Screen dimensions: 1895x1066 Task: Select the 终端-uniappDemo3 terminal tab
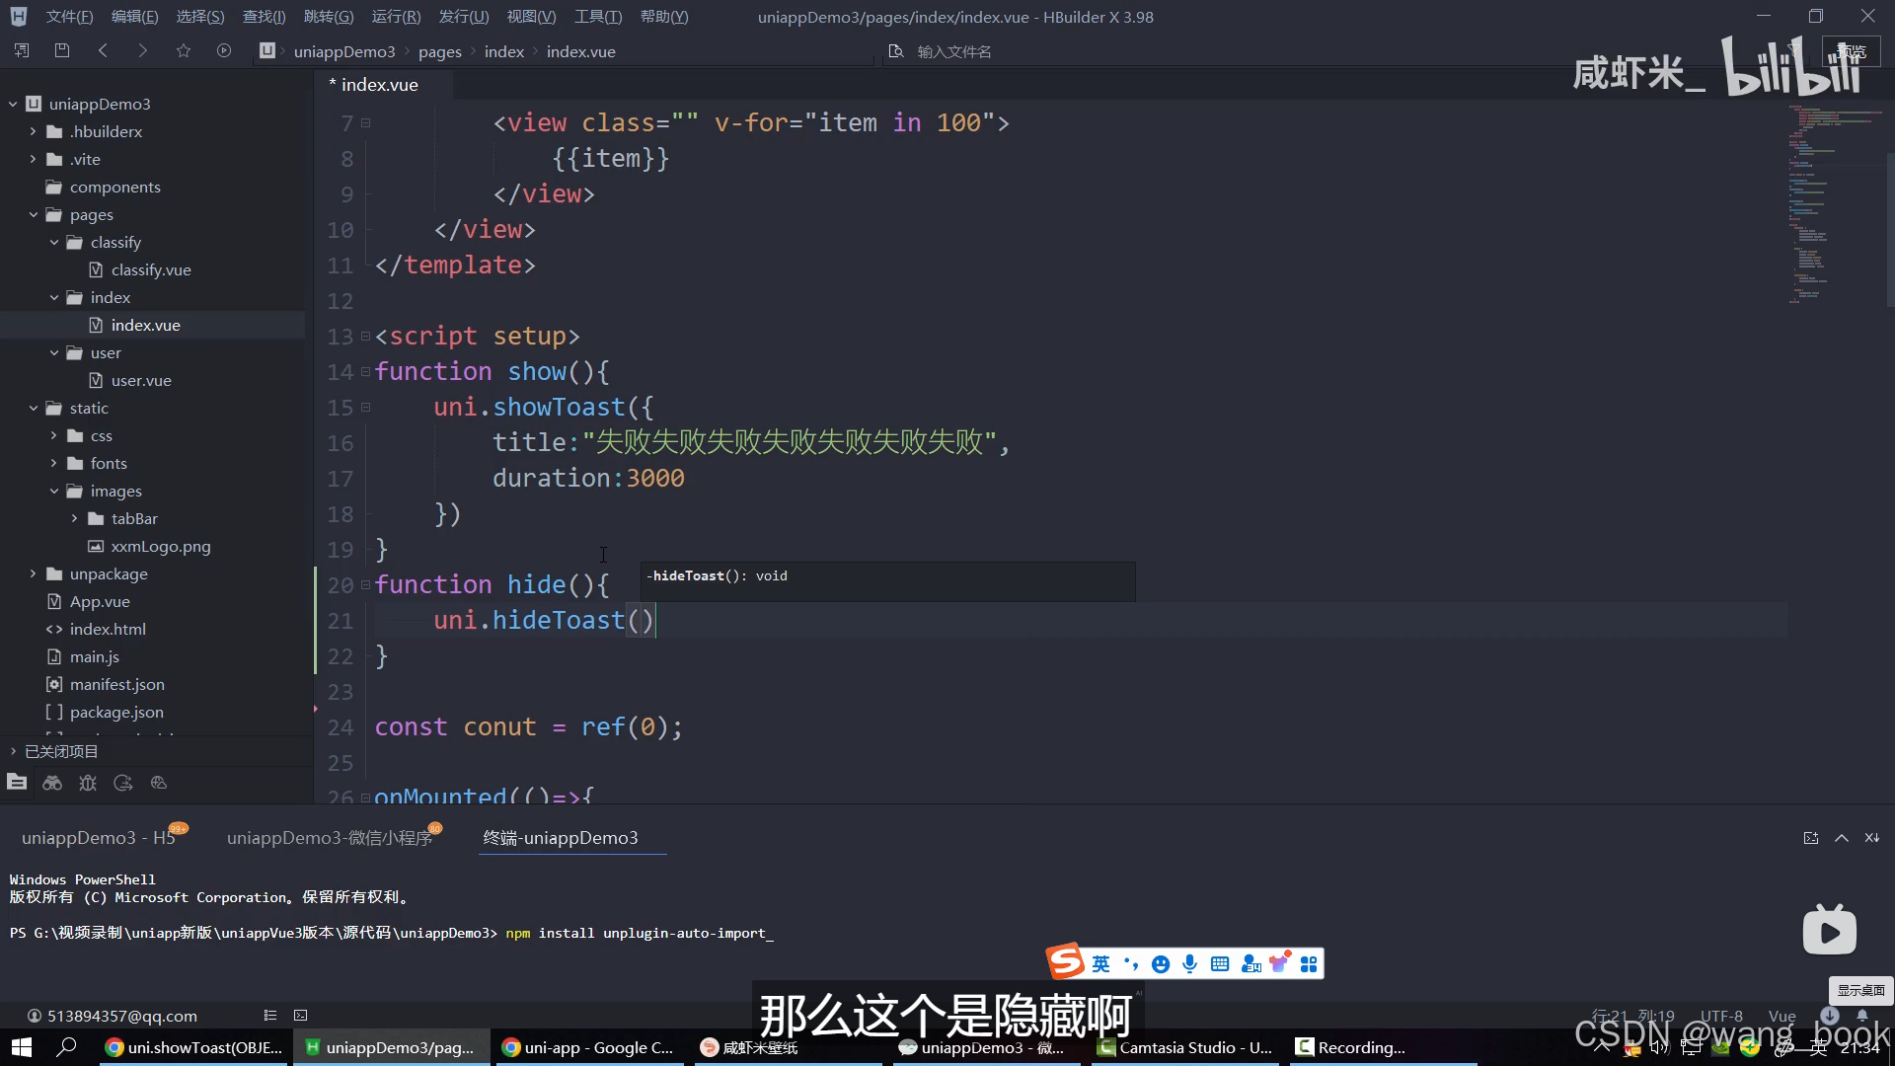tap(560, 837)
